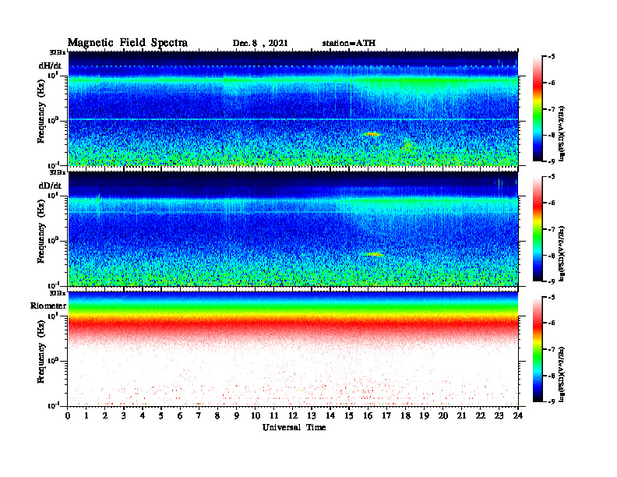Click hour tick label "16" on time axis
Viewport: 617px width, 477px height.
pyautogui.click(x=368, y=415)
